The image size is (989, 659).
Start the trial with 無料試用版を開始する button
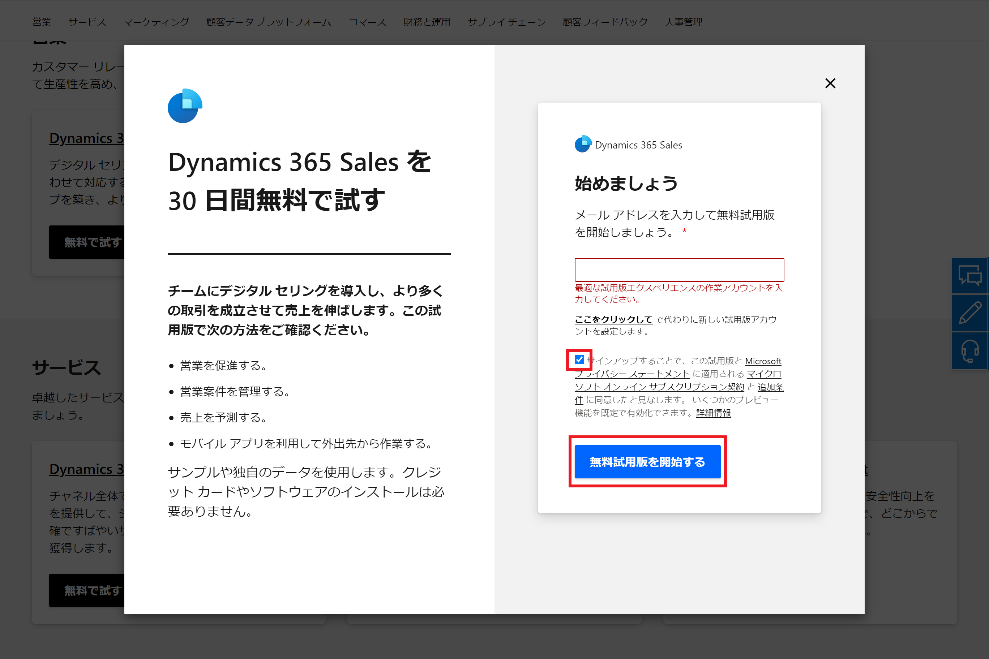click(x=647, y=461)
